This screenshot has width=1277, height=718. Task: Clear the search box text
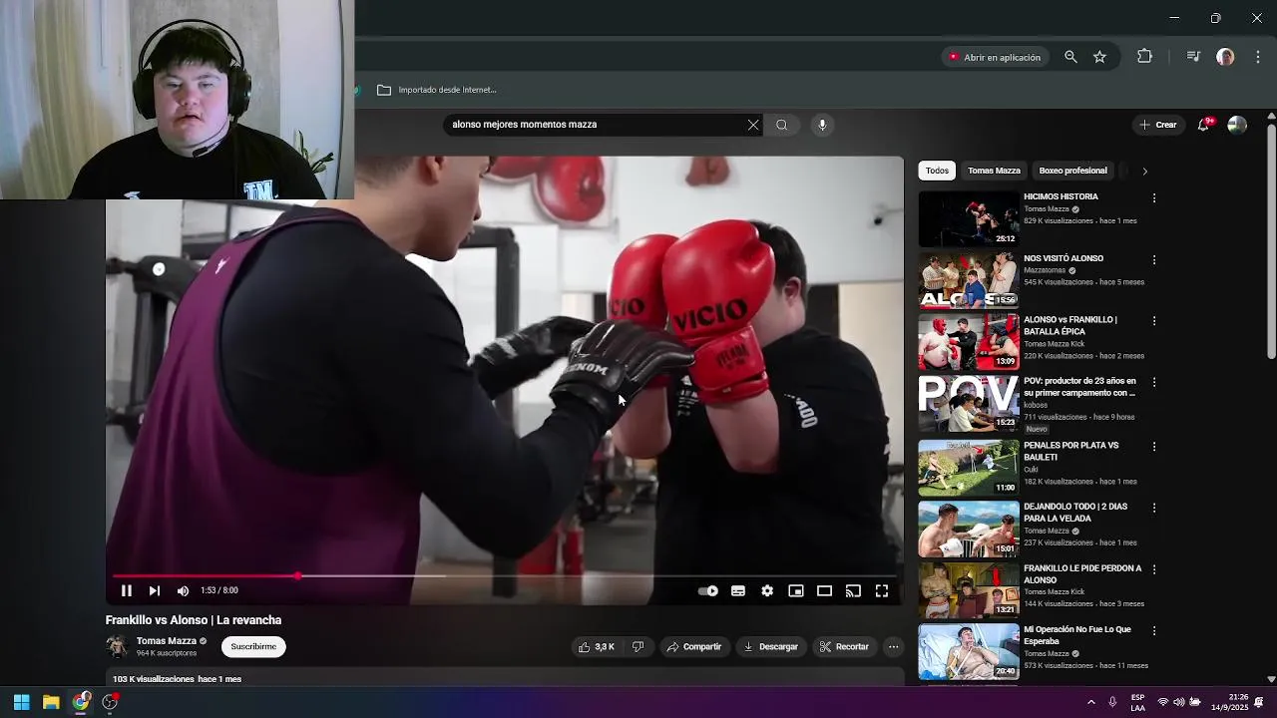click(753, 125)
